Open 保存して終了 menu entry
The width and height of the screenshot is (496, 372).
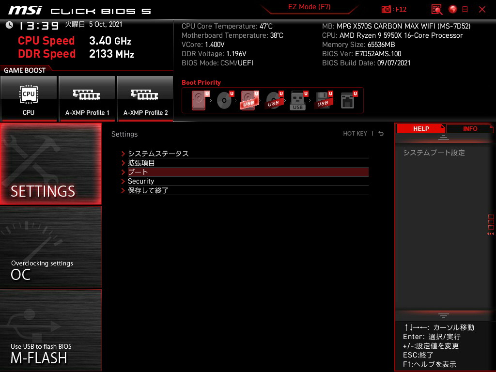point(248,190)
